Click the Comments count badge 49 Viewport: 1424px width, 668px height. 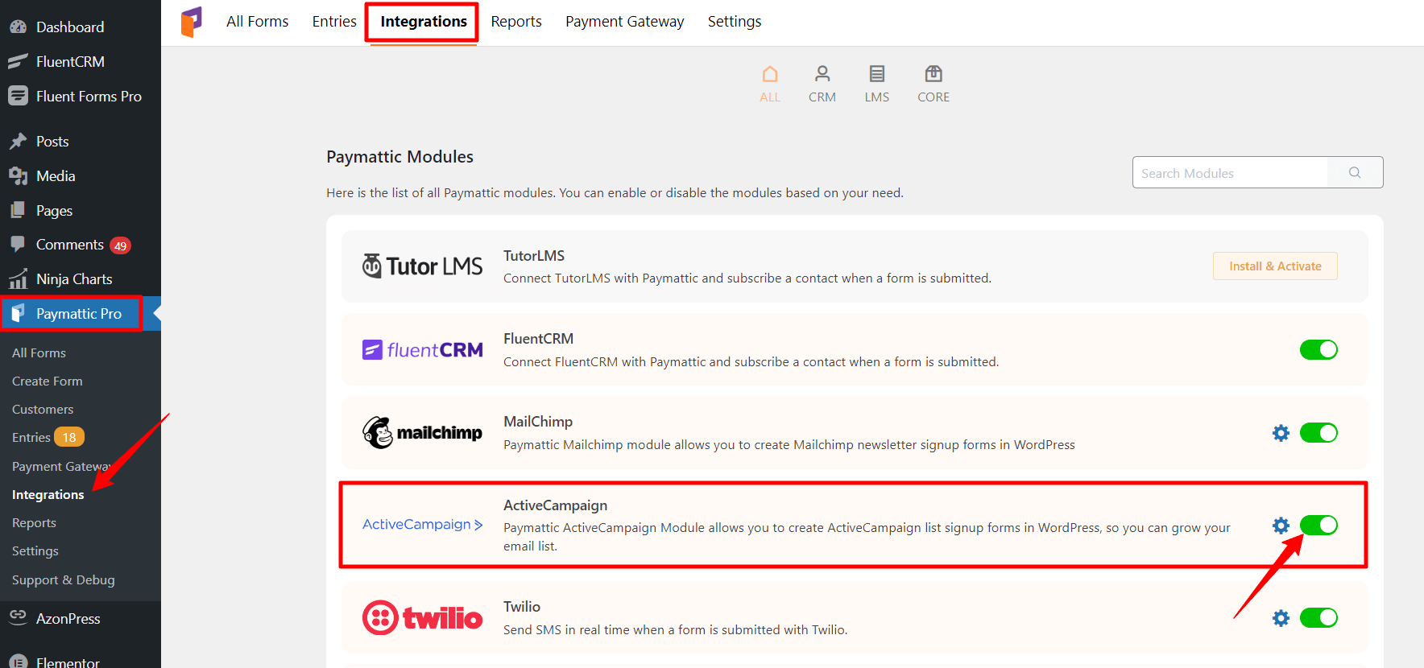(x=121, y=245)
